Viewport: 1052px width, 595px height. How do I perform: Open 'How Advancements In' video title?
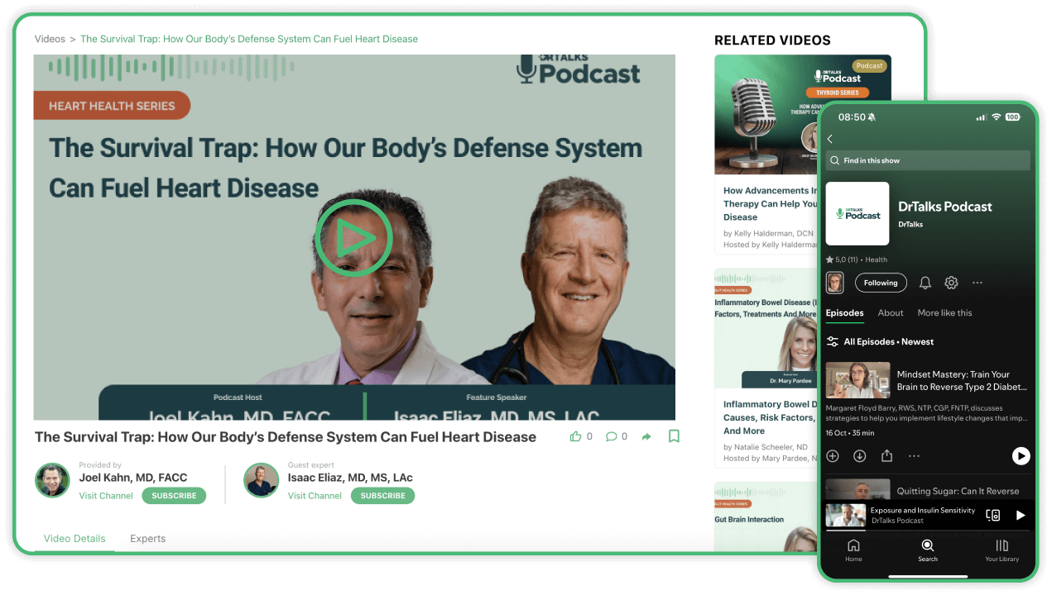click(770, 203)
